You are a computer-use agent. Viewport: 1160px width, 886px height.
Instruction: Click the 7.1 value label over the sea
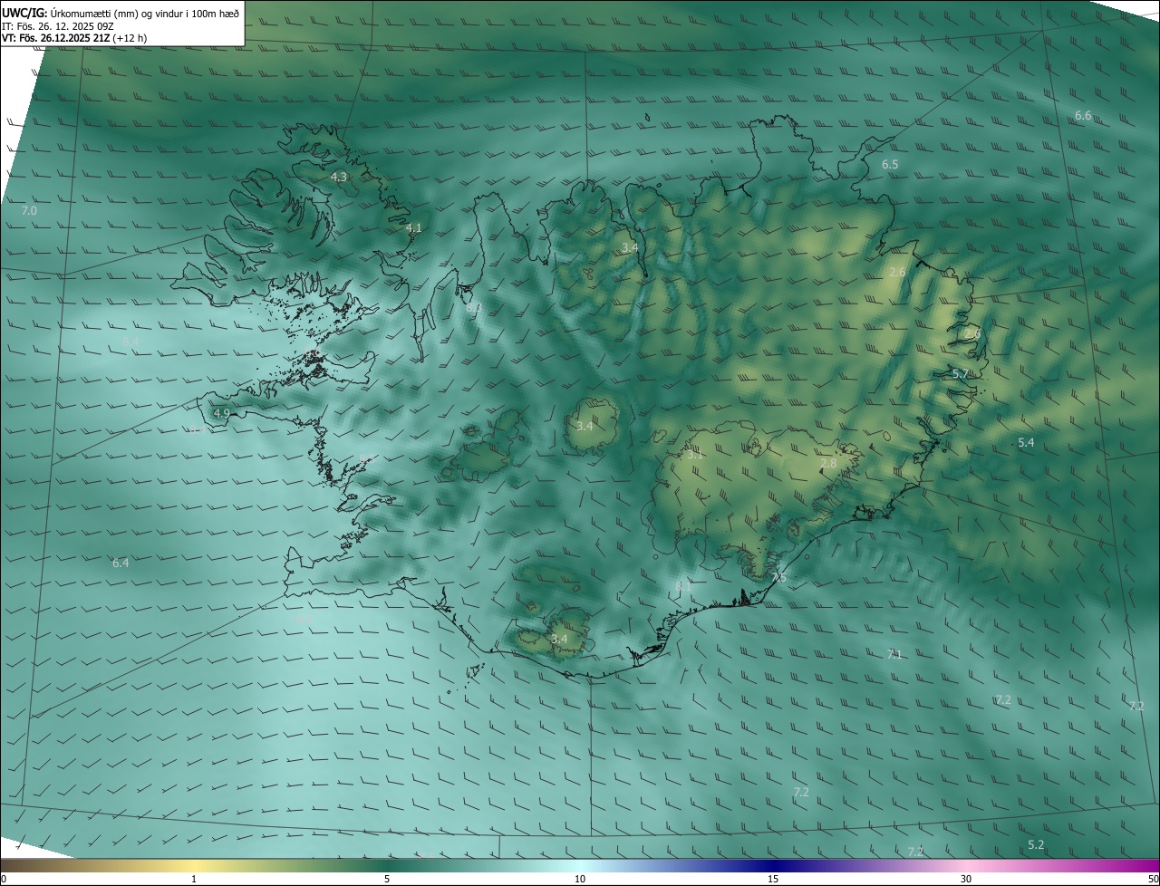[x=894, y=654]
